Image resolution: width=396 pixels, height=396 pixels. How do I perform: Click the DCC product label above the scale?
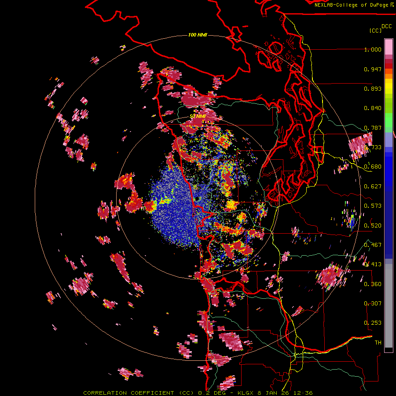tap(386, 26)
